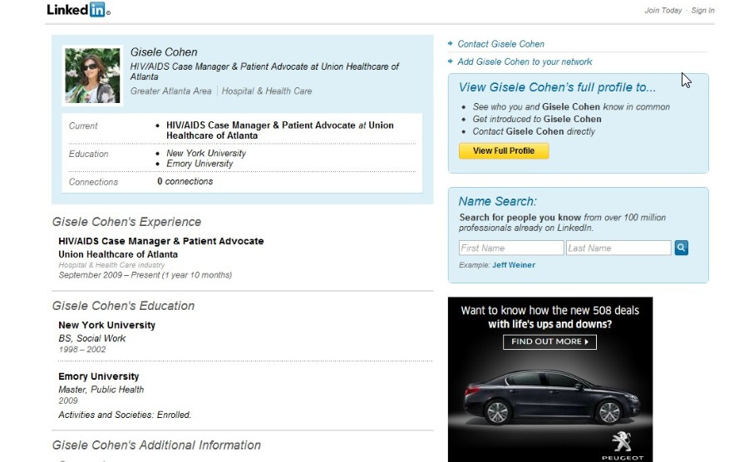Click 1998 – 2002 date text
This screenshot has height=462, width=744.
coord(82,350)
